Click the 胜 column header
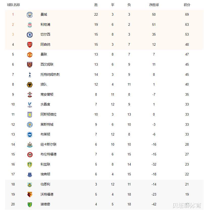Viewport: 204px width, 212px height. pyautogui.click(x=96, y=5)
